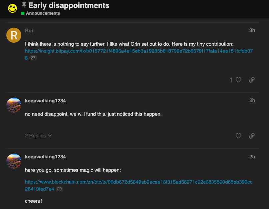Open the blockchain.com btc transaction link

[x=139, y=182]
